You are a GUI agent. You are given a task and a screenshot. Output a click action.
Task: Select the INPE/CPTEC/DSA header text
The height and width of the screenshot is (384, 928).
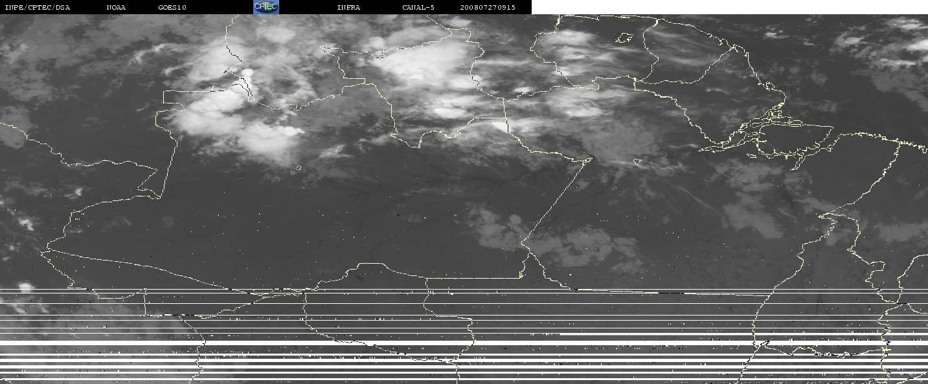click(x=37, y=7)
